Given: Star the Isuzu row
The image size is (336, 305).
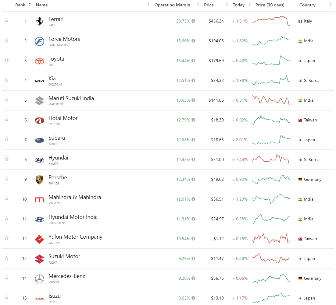Looking at the screenshot, I should [x=7, y=297].
